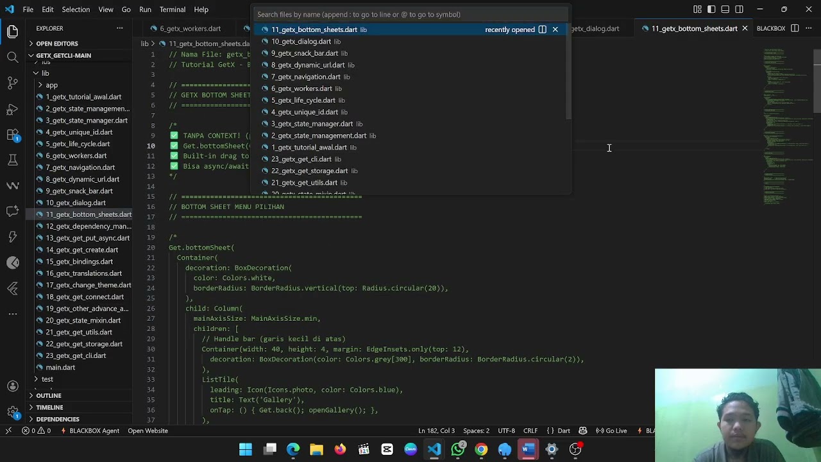821x462 pixels.
Task: Open the File menu
Action: [28, 10]
